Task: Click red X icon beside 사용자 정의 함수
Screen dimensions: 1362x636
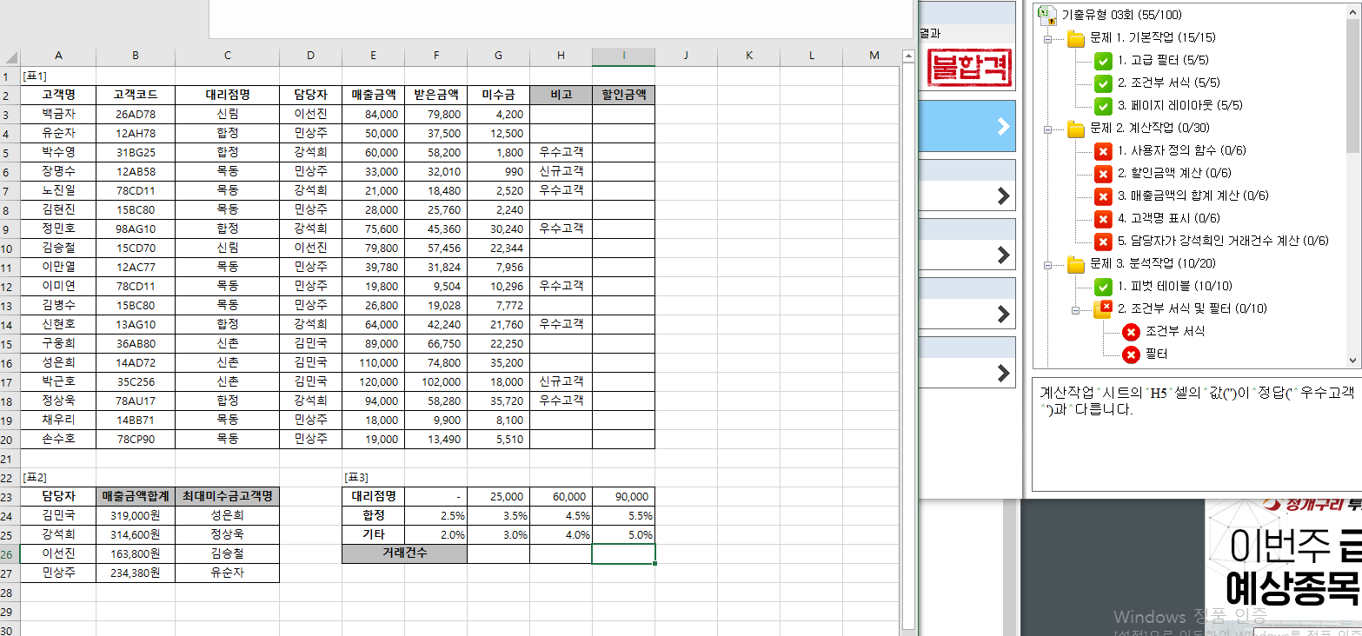Action: pyautogui.click(x=1103, y=151)
